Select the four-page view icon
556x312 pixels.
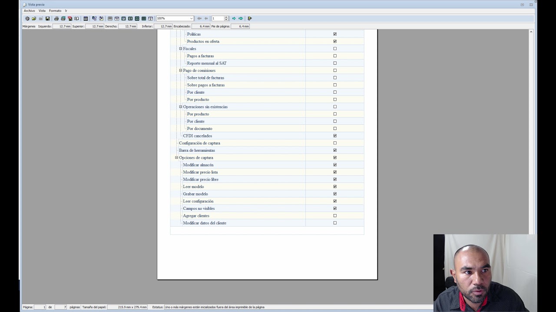click(x=137, y=19)
